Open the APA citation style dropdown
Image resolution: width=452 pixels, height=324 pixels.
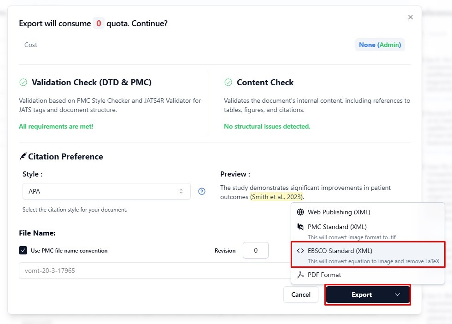coord(106,191)
